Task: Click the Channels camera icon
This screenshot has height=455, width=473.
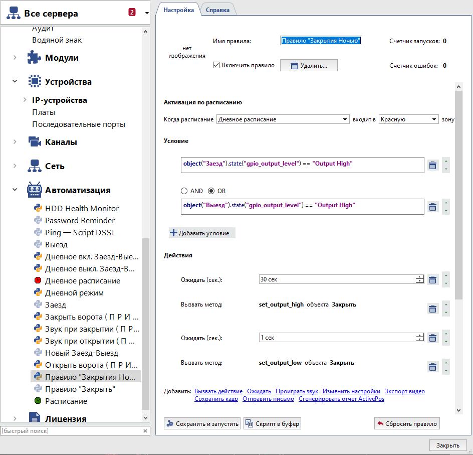Action: click(34, 142)
